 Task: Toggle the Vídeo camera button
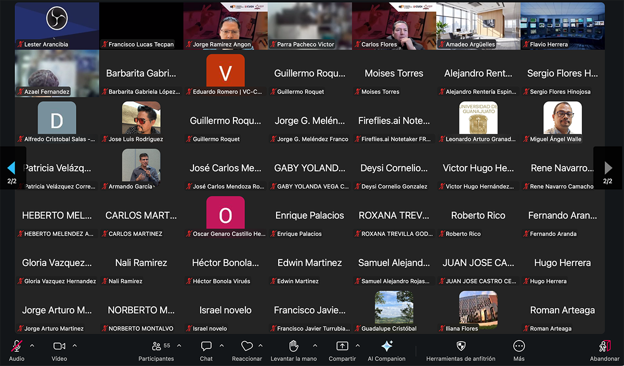[x=59, y=346]
